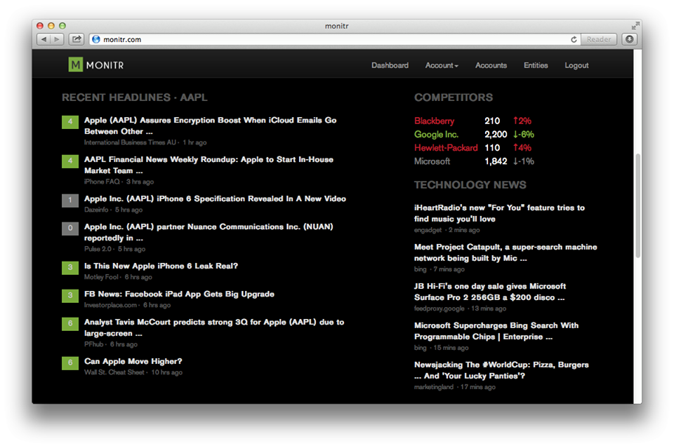Image resolution: width=674 pixels, height=448 pixels.
Task: Go to the Entities nav item
Action: click(536, 65)
